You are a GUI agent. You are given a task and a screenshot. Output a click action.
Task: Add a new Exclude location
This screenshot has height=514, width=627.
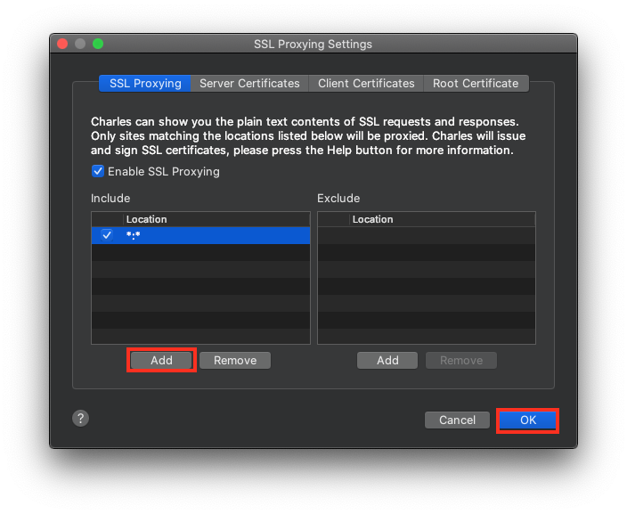tap(387, 361)
